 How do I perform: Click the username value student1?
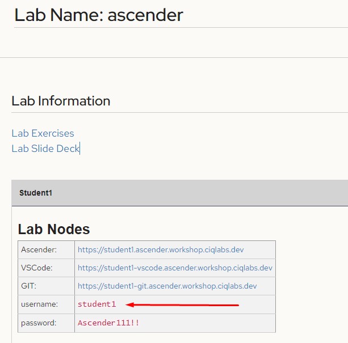click(x=97, y=304)
